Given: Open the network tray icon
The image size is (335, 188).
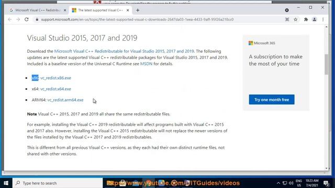Looking at the screenshot, I should click(285, 183).
